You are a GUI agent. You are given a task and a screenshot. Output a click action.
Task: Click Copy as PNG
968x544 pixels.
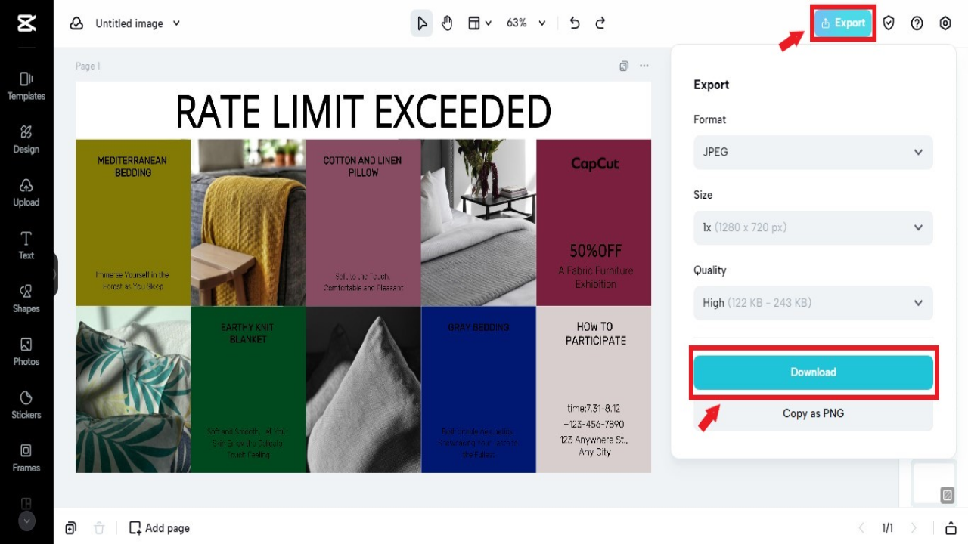click(x=813, y=413)
